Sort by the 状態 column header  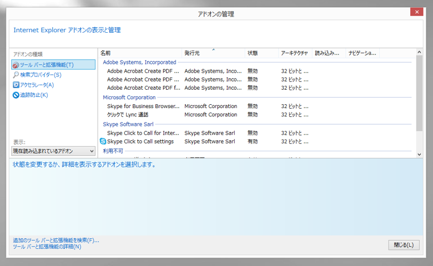click(x=261, y=53)
